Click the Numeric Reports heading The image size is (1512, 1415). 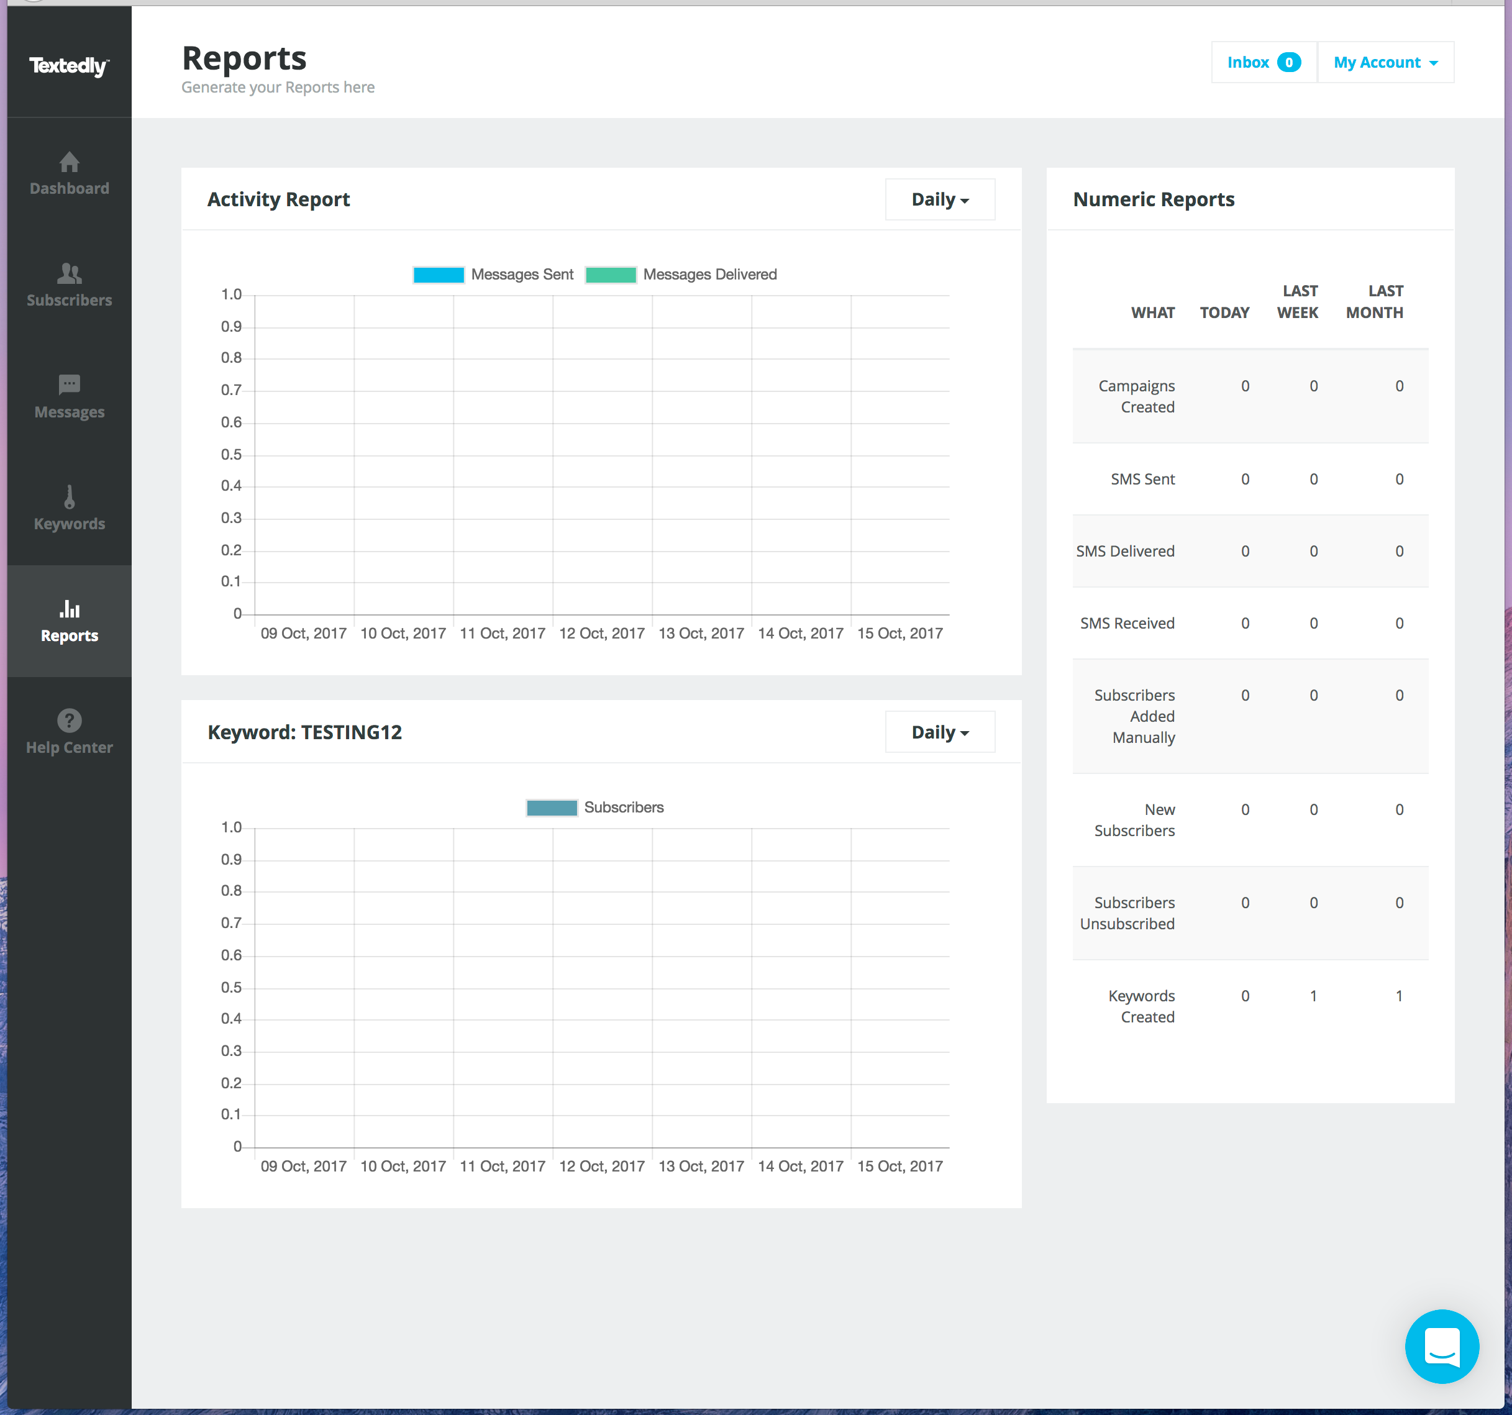pyautogui.click(x=1154, y=199)
